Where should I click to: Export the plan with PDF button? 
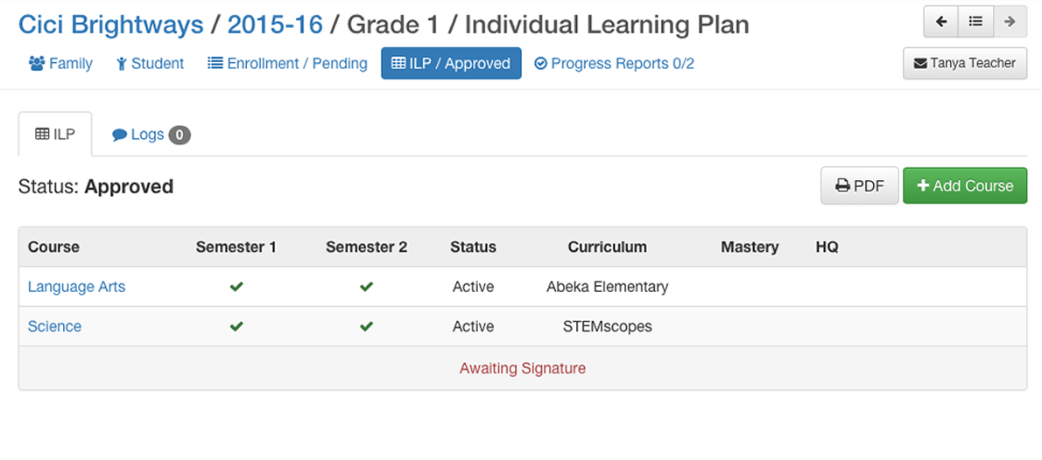pyautogui.click(x=860, y=186)
